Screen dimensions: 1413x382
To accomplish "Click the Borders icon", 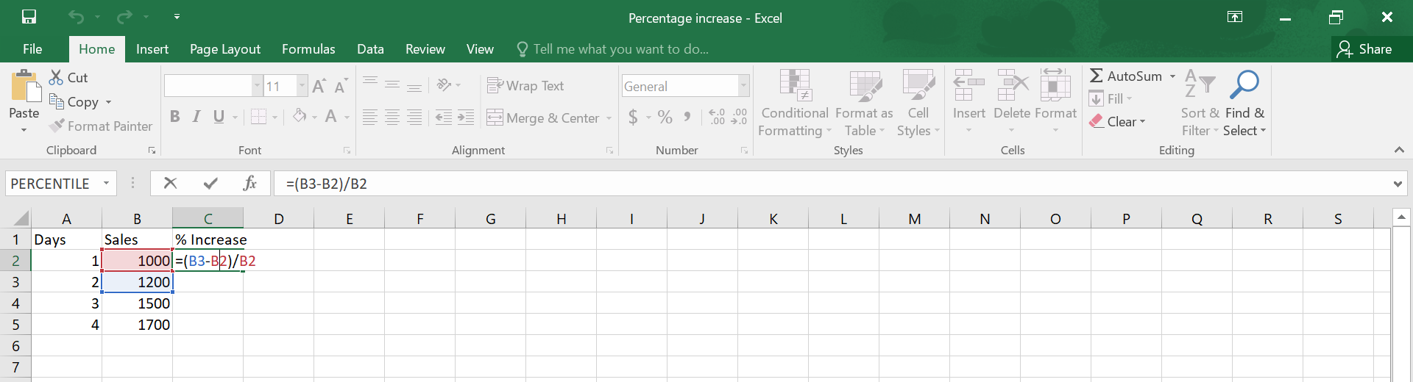I will click(x=258, y=117).
